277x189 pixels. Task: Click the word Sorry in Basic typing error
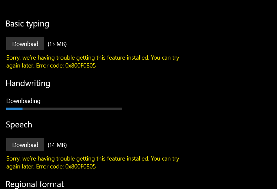coord(13,58)
